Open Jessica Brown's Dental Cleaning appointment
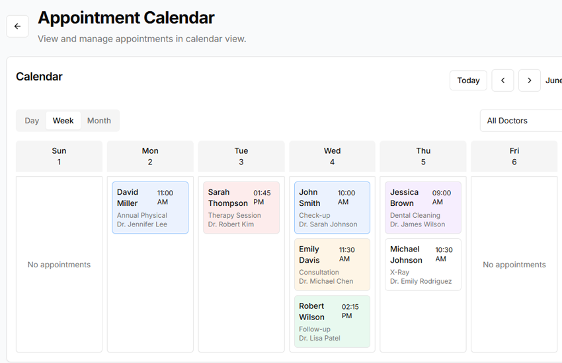Viewport: 562px width, 363px height. [423, 208]
